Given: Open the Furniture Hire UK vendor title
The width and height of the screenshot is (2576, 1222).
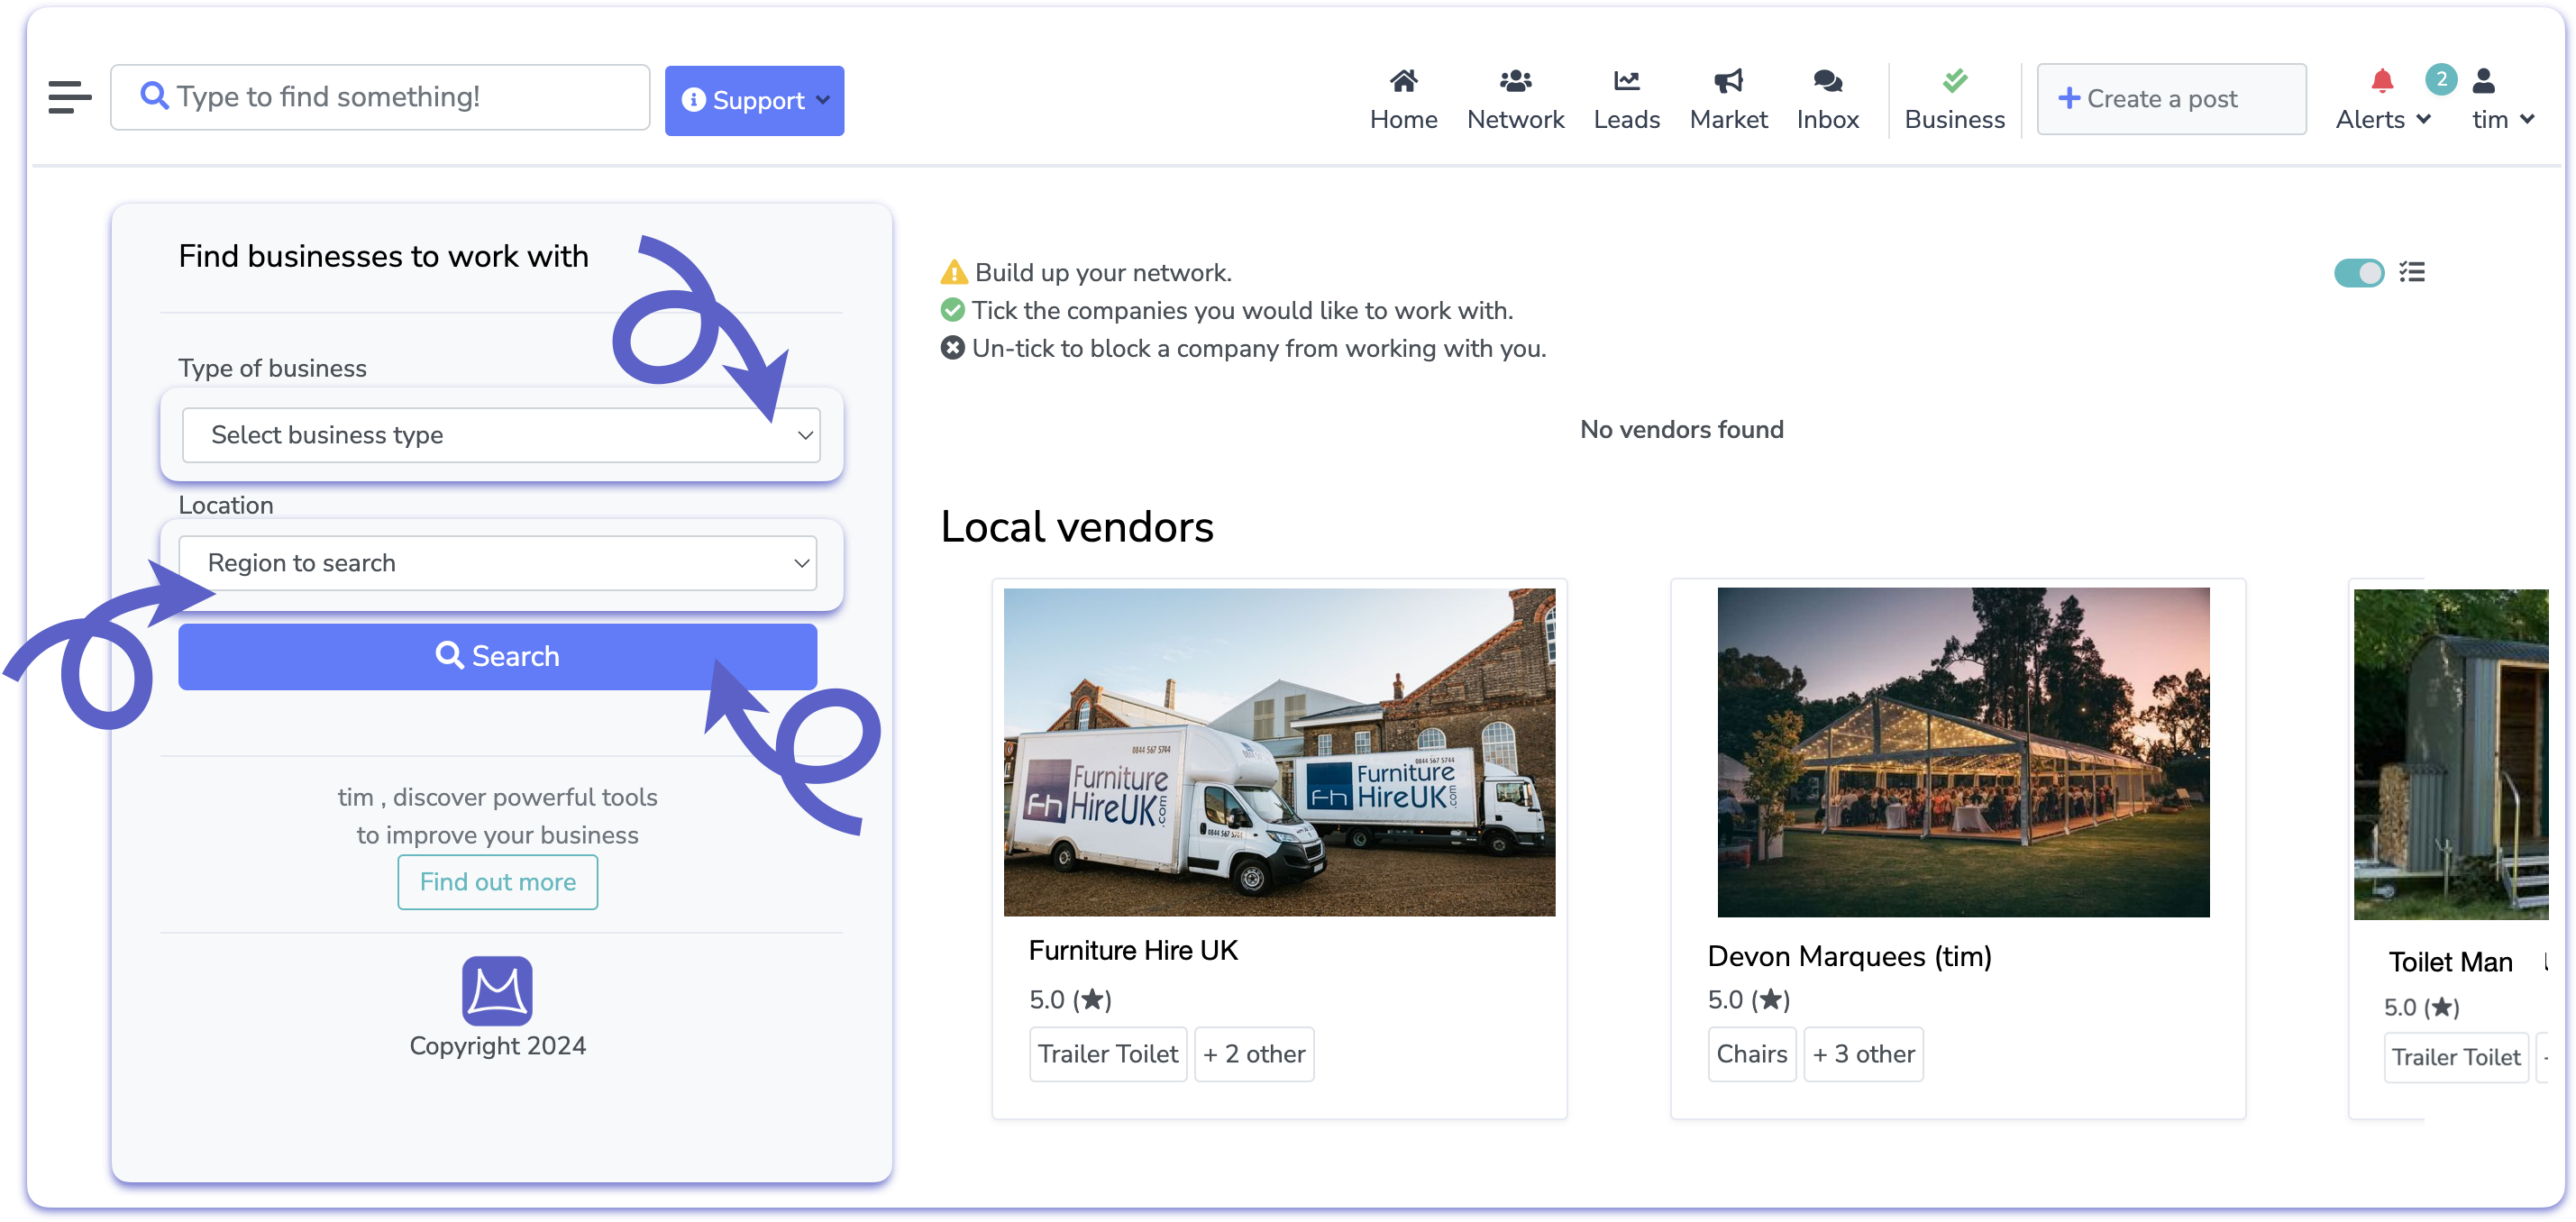Looking at the screenshot, I should coord(1133,950).
